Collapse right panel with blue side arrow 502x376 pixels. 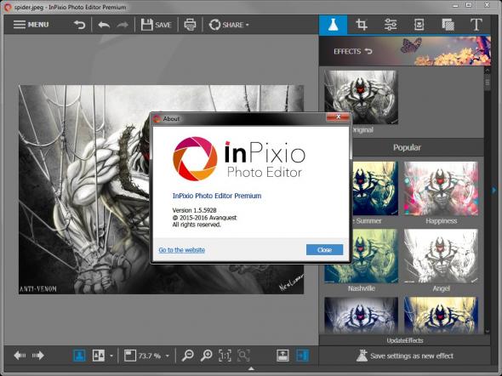pos(494,190)
